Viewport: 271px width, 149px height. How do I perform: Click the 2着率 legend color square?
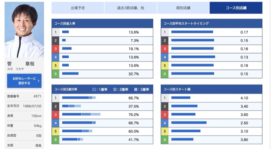pyautogui.click(x=115, y=90)
